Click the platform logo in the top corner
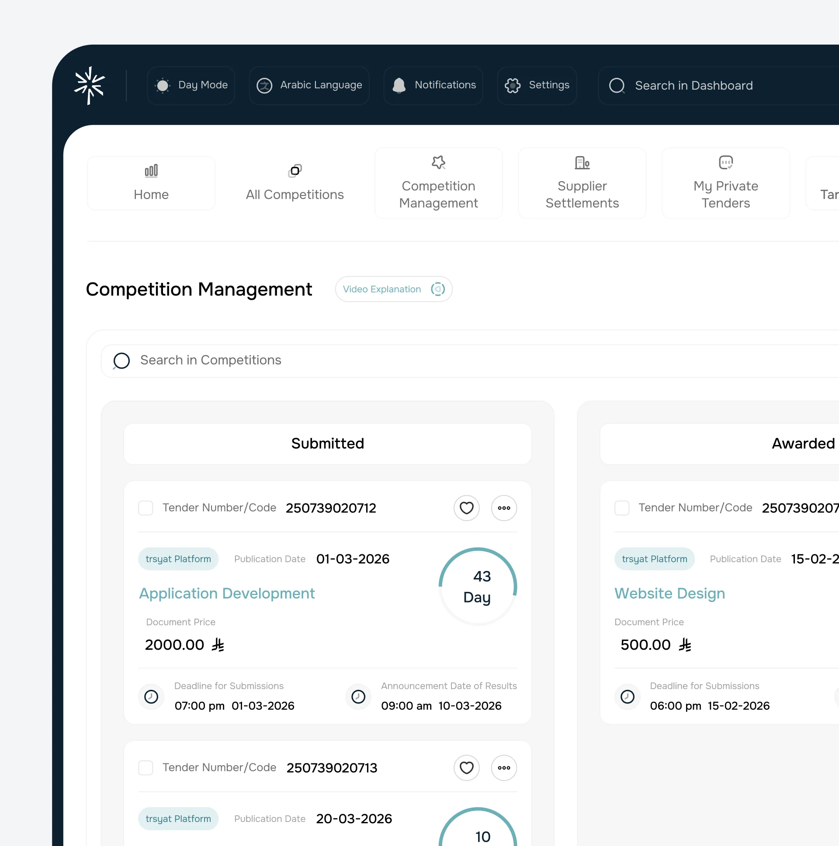The width and height of the screenshot is (839, 846). (x=89, y=85)
